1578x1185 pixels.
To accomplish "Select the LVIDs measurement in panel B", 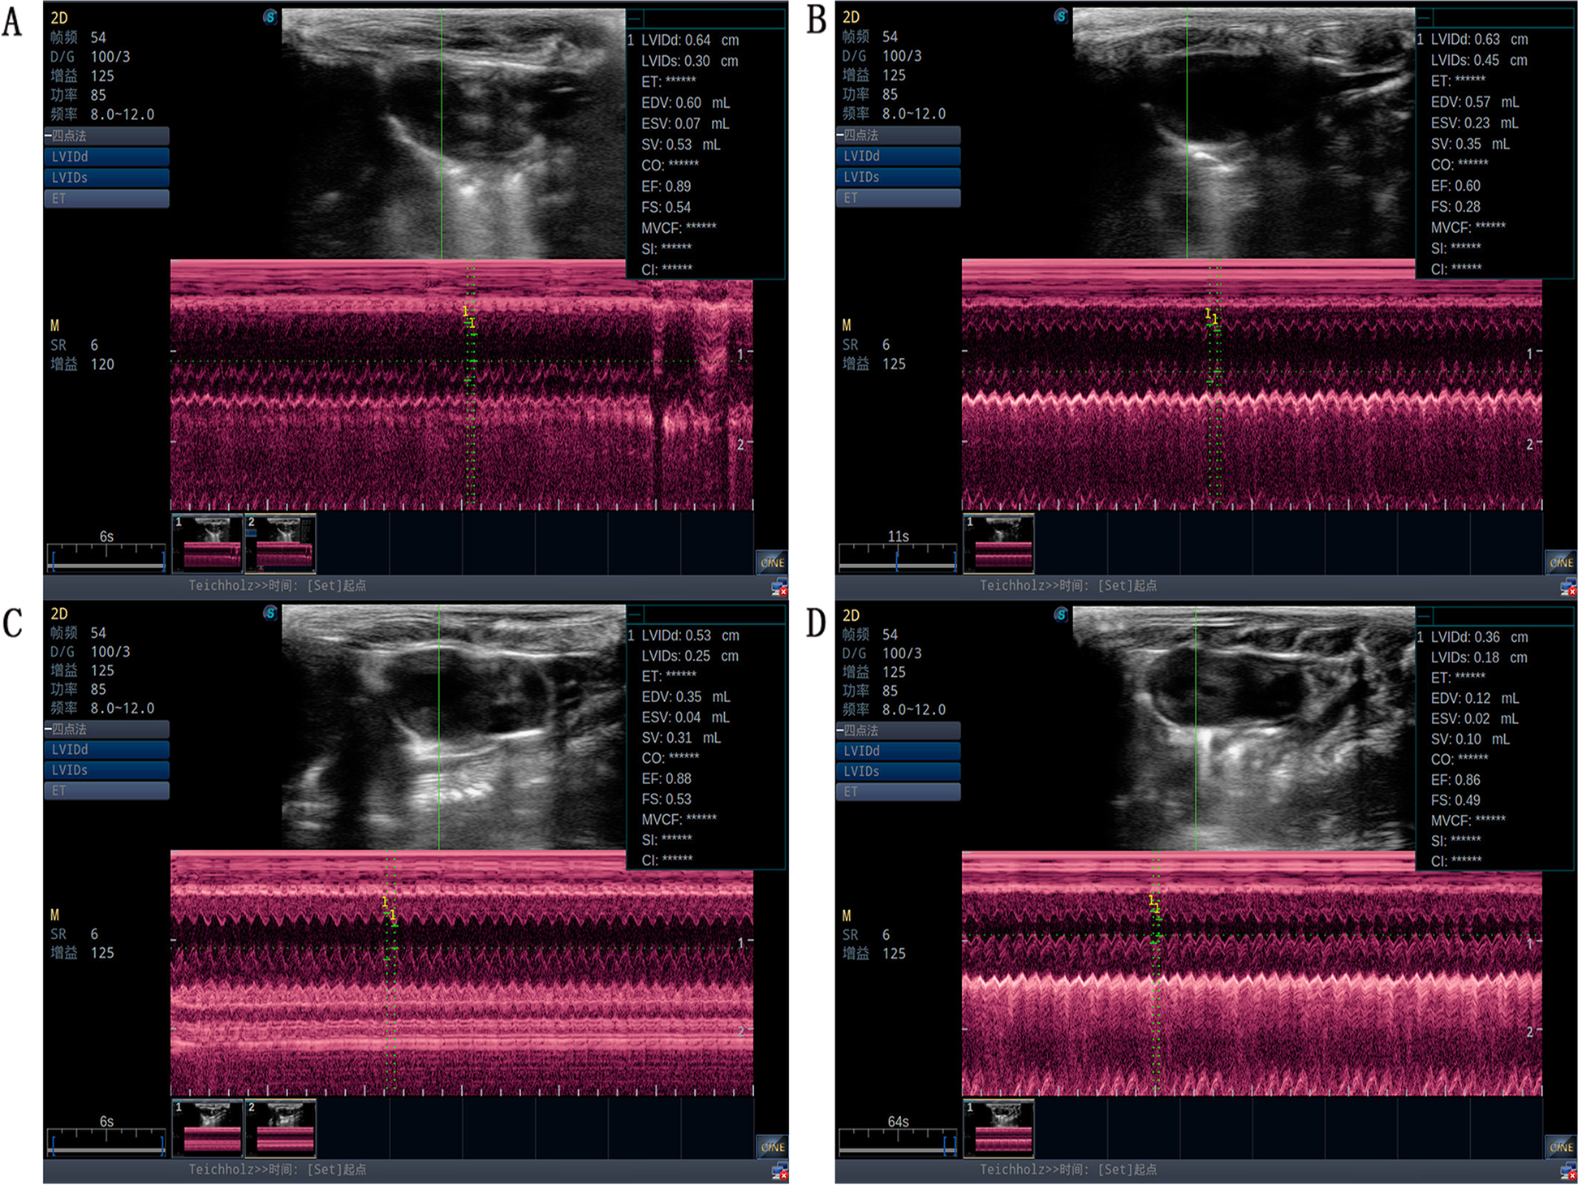I will point(898,177).
